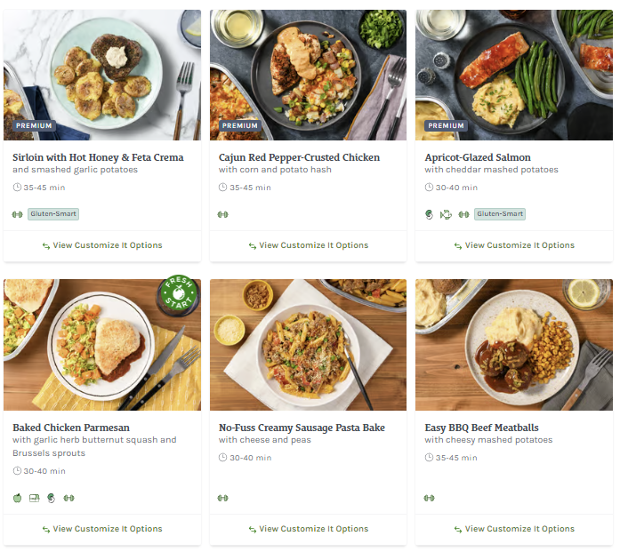The image size is (620, 552).
Task: View Customize It options for Cajun Chicken
Action: pos(308,245)
